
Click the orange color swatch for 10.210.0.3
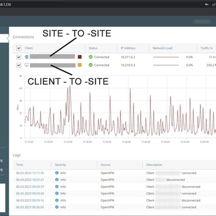(x=79, y=65)
